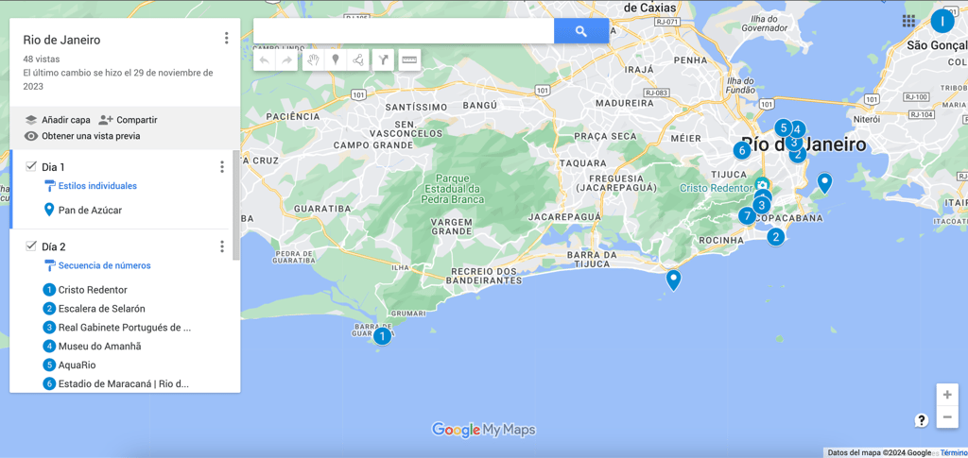
Task: Click the Pan de Azúcar map pin
Action: point(824,183)
